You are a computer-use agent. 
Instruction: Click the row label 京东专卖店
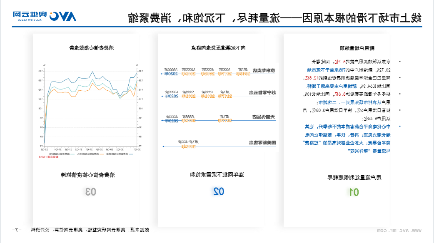coord(264,70)
